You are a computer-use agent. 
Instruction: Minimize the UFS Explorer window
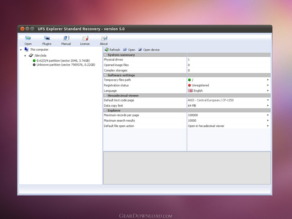(x=27, y=29)
